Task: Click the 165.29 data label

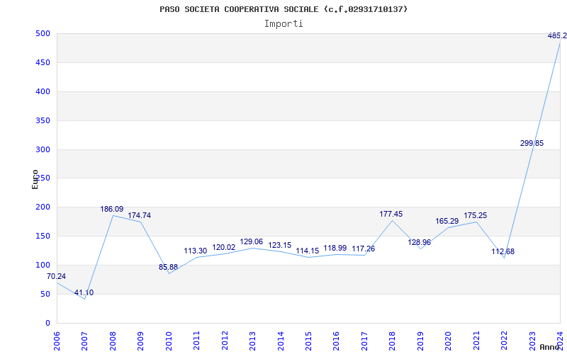Action: click(x=447, y=221)
